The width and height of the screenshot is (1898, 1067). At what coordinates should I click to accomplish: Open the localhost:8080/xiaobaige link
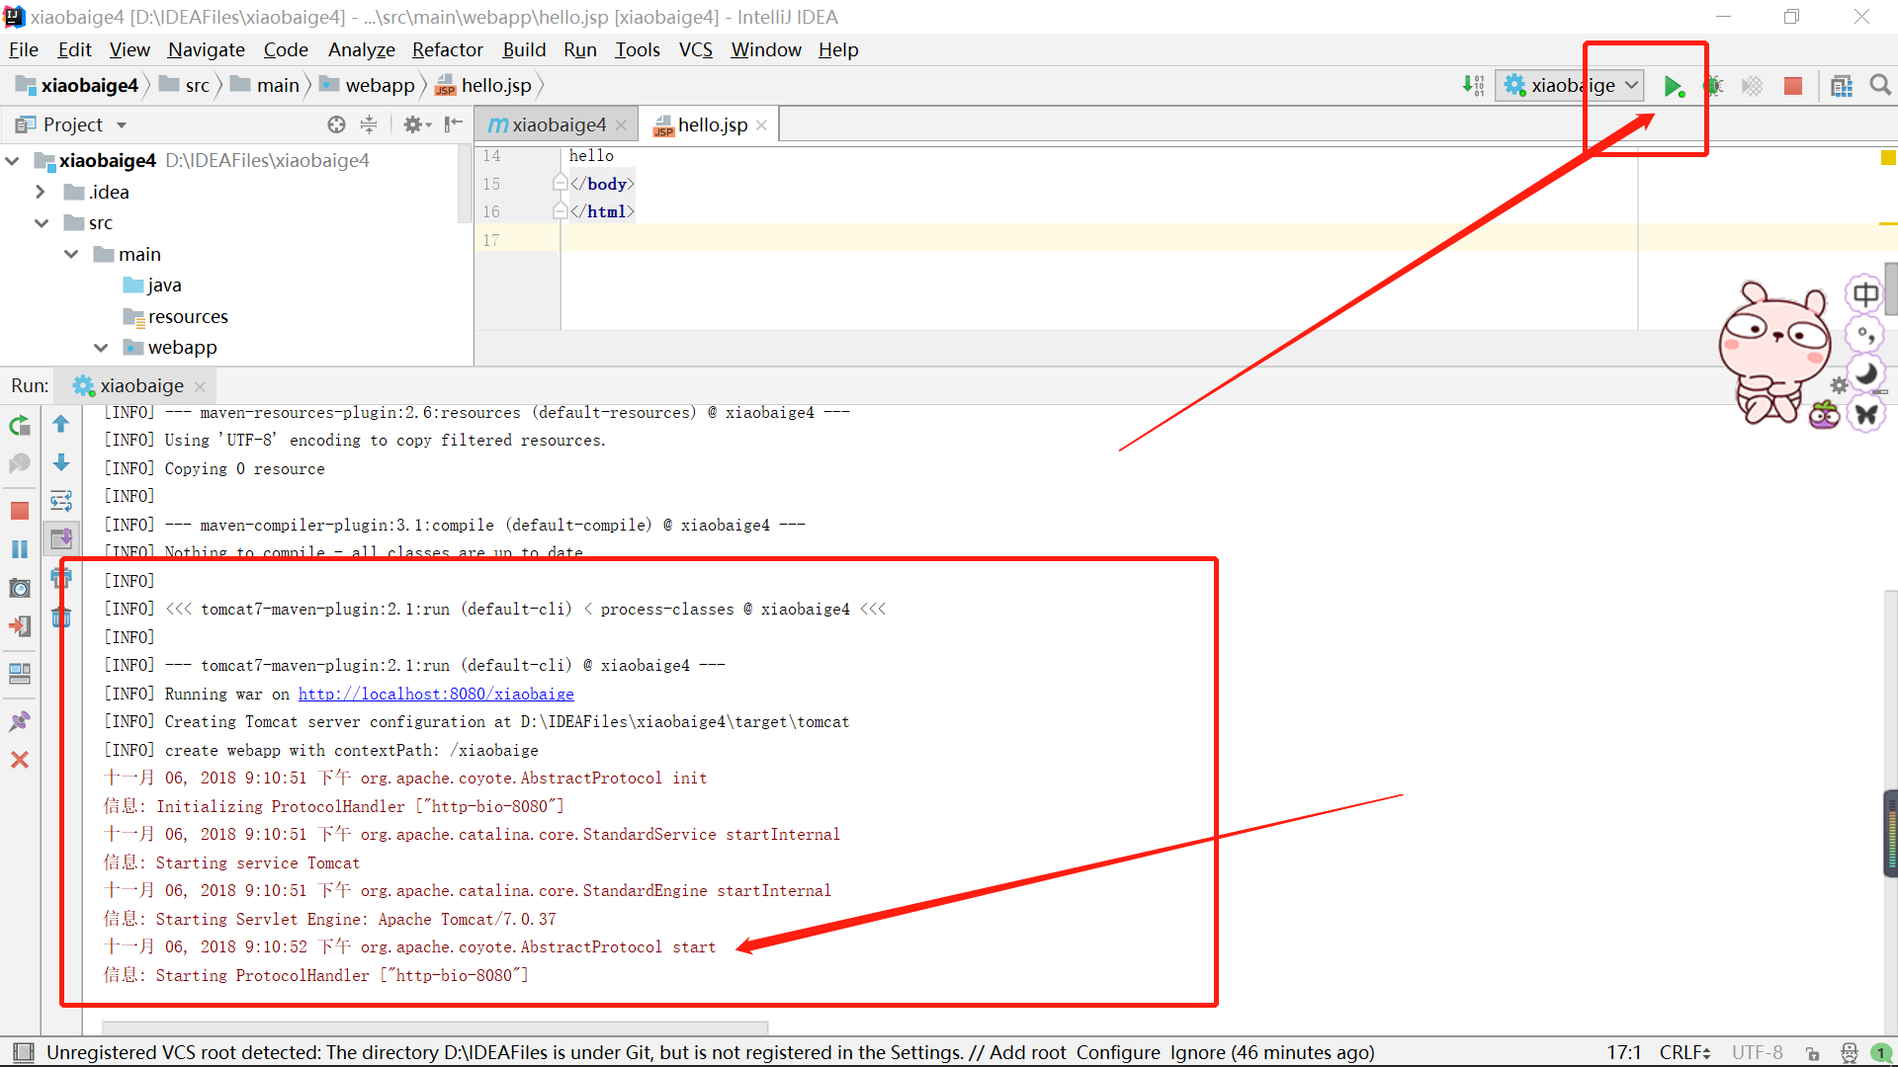point(436,694)
